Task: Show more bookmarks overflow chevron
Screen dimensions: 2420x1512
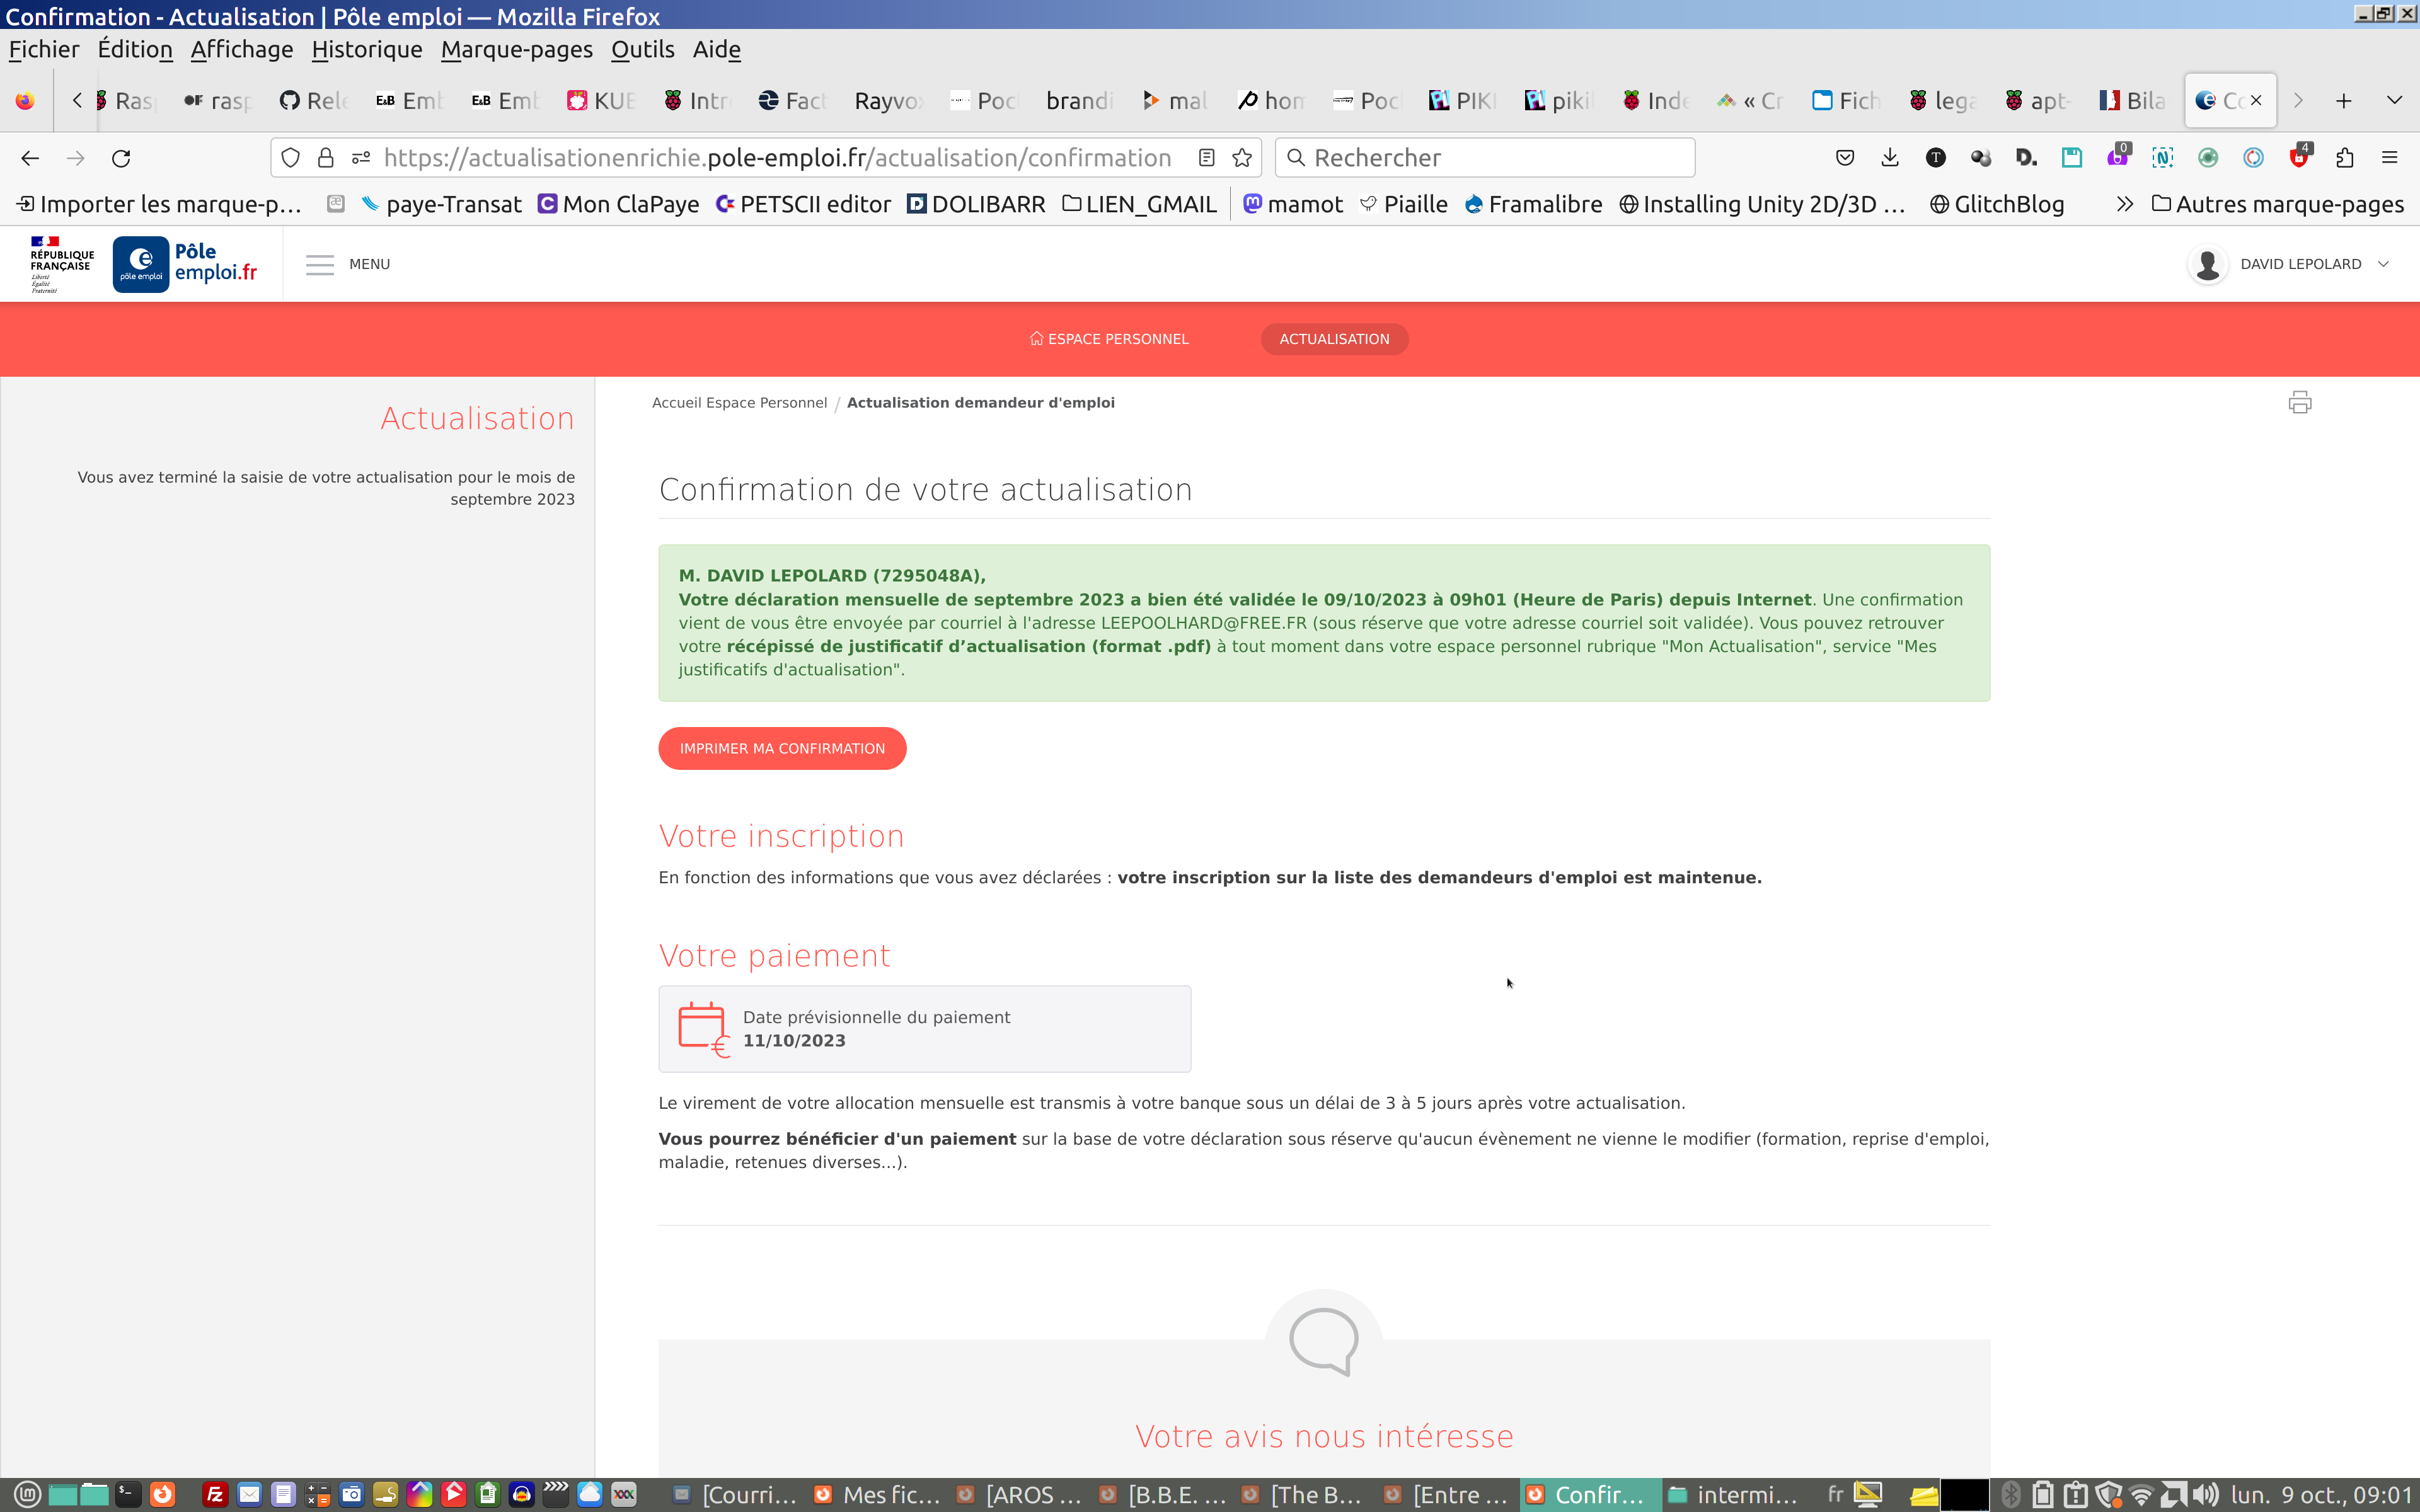Action: (2124, 204)
